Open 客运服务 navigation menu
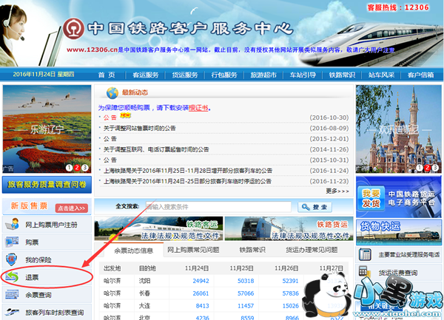 pyautogui.click(x=146, y=75)
